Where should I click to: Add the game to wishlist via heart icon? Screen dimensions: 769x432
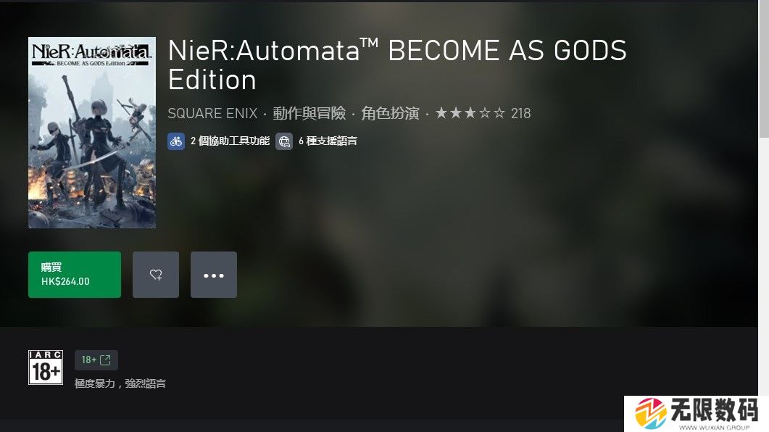156,275
